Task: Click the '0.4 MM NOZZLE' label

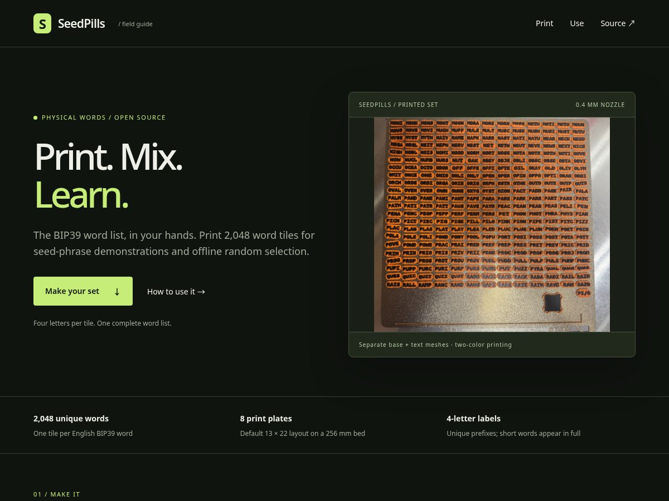Action: pos(600,105)
